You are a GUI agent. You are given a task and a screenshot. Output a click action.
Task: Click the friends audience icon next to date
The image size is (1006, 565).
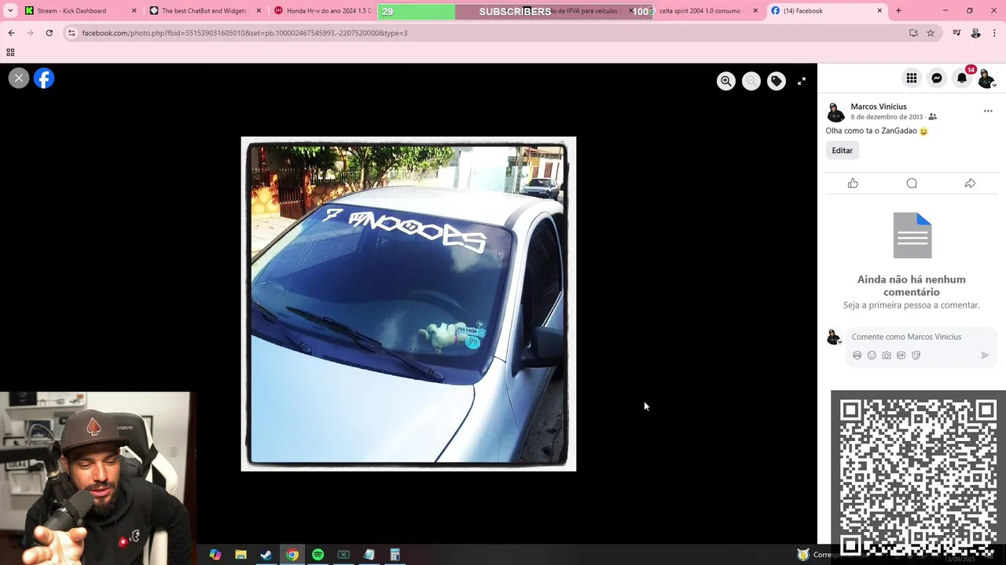[x=933, y=117]
